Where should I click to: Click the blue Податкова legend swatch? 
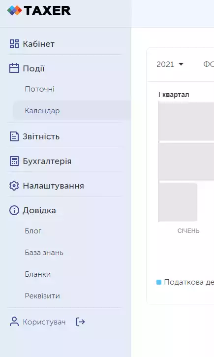tap(159, 282)
